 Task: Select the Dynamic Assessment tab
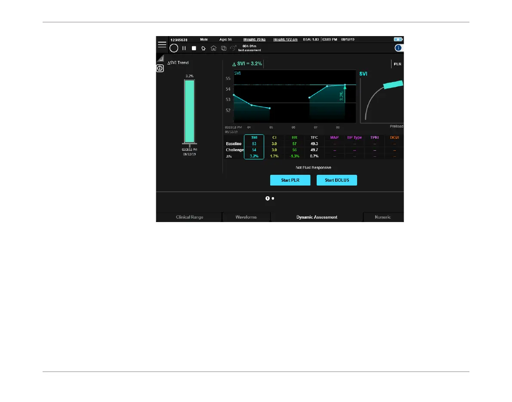tap(317, 217)
